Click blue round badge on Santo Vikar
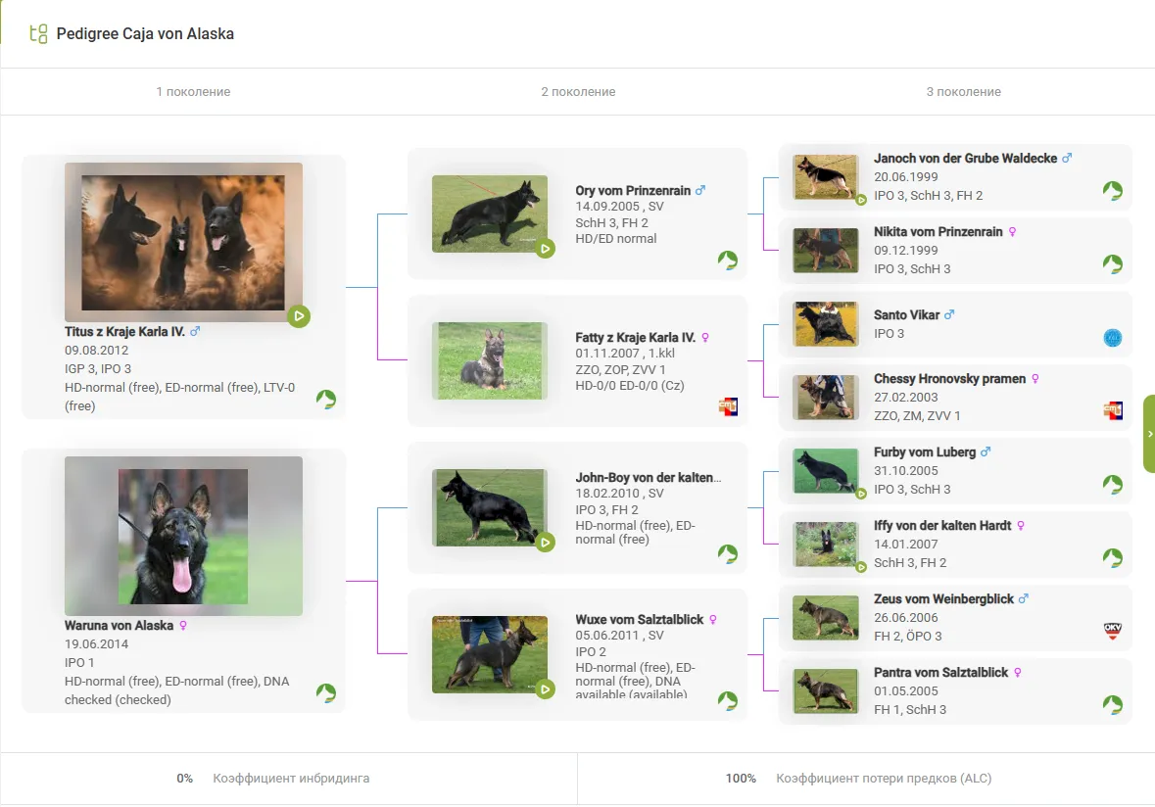The height and width of the screenshot is (807, 1155). click(x=1113, y=338)
